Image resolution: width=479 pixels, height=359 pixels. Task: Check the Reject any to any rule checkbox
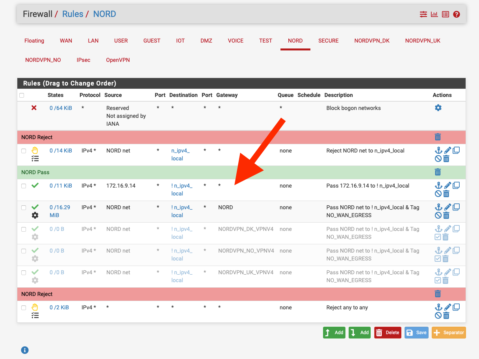tap(24, 308)
